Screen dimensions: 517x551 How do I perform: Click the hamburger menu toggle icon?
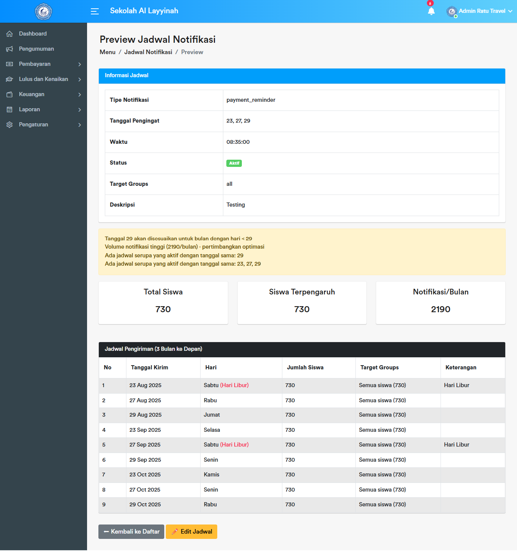(x=95, y=11)
